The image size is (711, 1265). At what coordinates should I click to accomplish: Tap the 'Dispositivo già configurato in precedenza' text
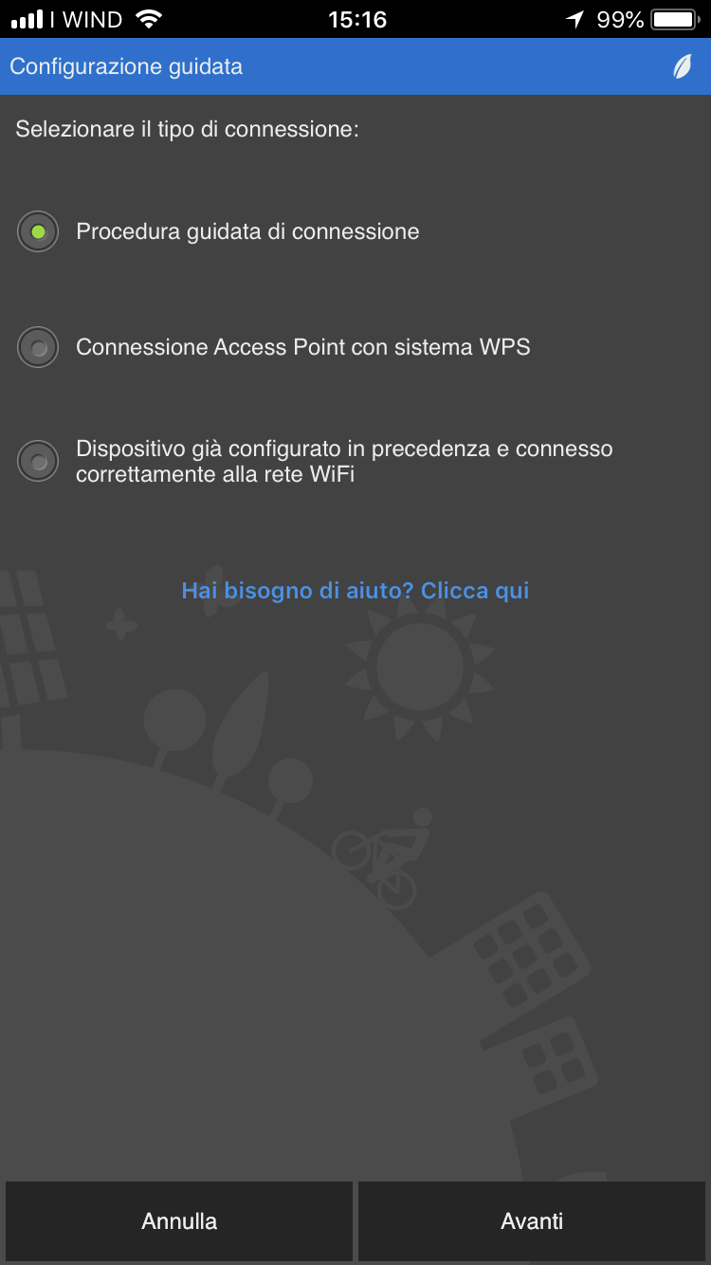(x=344, y=461)
